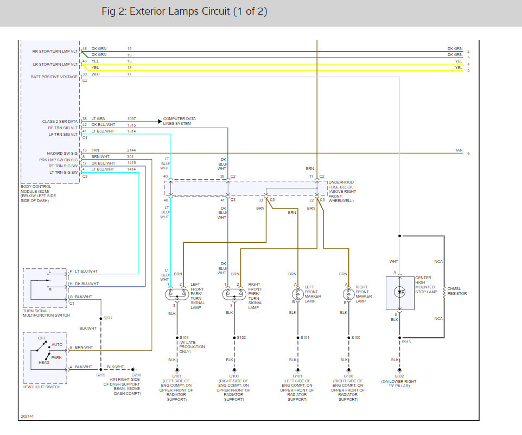Screen dimensions: 522x435
Task: Click the figure title 'Exterior Lamps Circuit'
Action: 184,11
